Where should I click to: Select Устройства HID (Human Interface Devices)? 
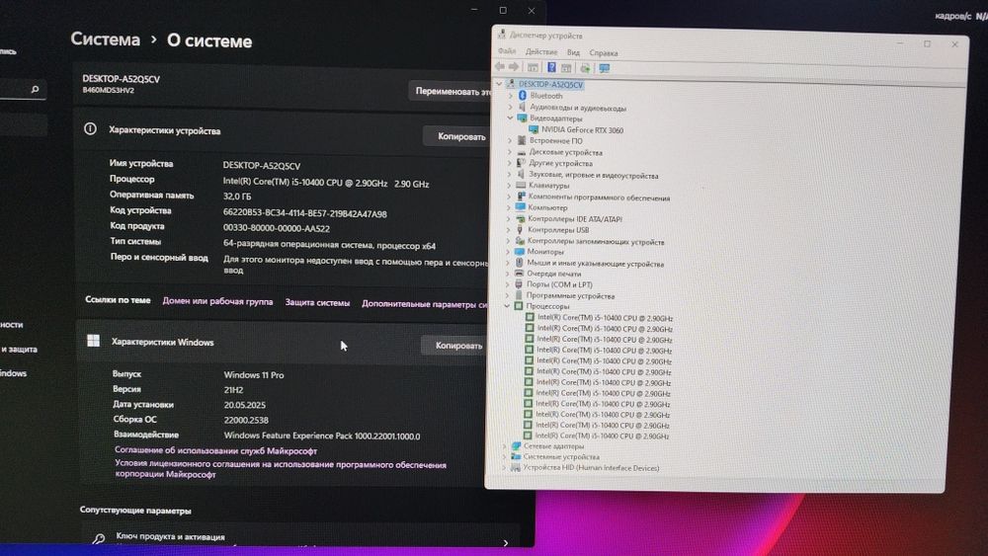[591, 468]
